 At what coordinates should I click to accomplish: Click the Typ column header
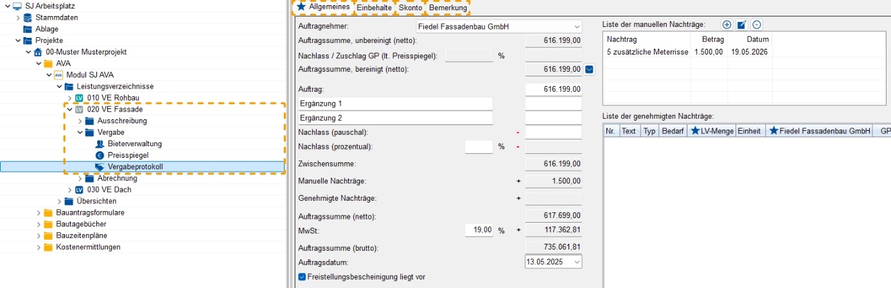click(x=649, y=131)
